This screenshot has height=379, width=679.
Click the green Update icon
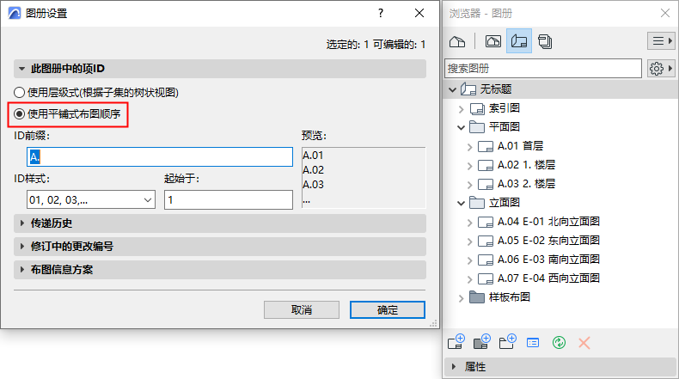click(x=559, y=343)
